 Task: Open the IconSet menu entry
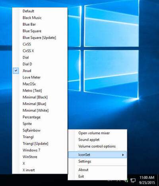97,155
